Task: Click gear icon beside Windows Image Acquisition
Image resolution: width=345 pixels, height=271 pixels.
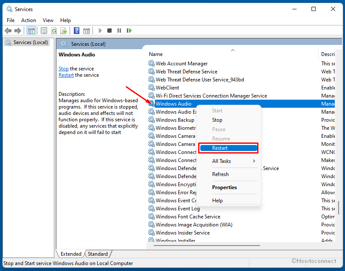Action: tap(151, 225)
